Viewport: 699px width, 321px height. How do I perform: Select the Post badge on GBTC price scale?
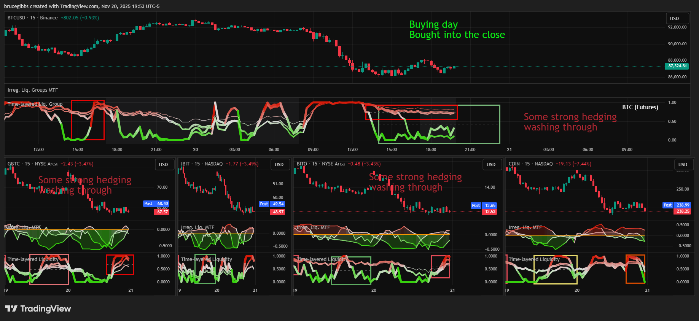148,204
